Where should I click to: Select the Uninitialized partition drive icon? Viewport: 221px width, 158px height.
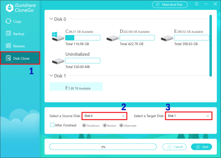click(58, 61)
